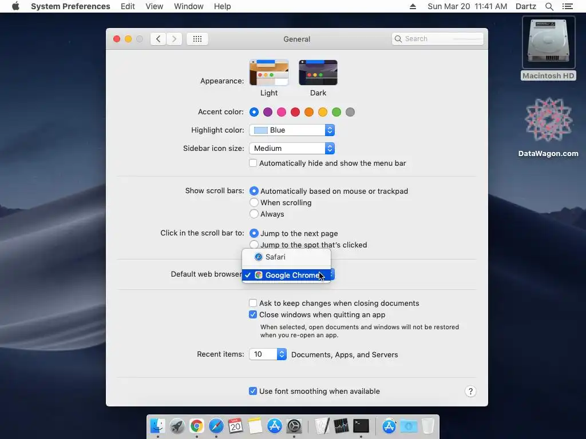Open Applications folder stack in Dock
This screenshot has height=439, width=586.
click(389, 425)
